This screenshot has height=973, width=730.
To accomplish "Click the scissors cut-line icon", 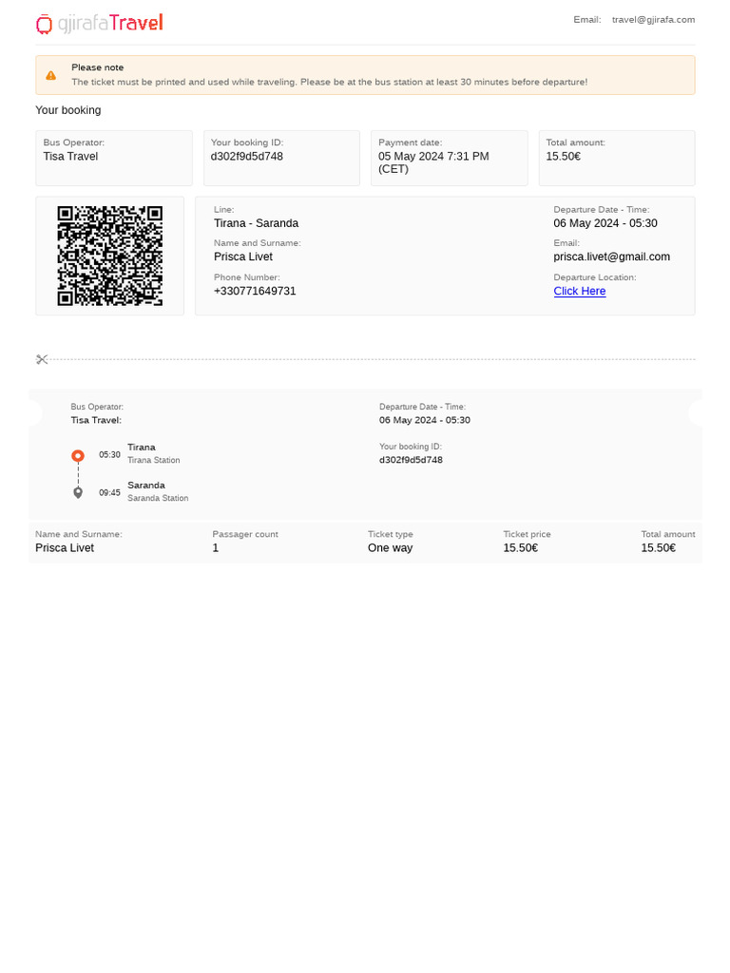I will (x=42, y=359).
